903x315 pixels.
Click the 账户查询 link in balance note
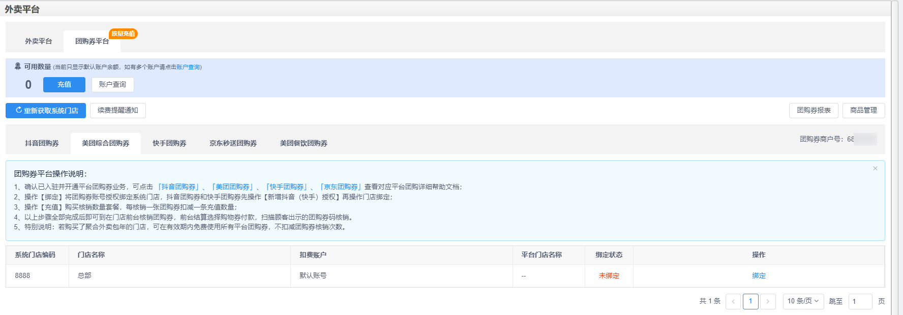[188, 67]
